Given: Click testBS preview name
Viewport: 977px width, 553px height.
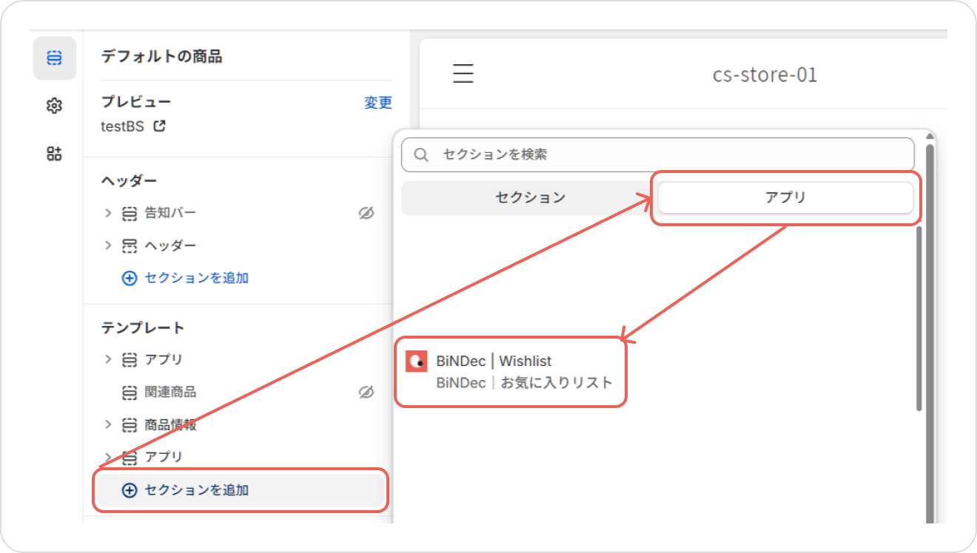Looking at the screenshot, I should pos(122,126).
